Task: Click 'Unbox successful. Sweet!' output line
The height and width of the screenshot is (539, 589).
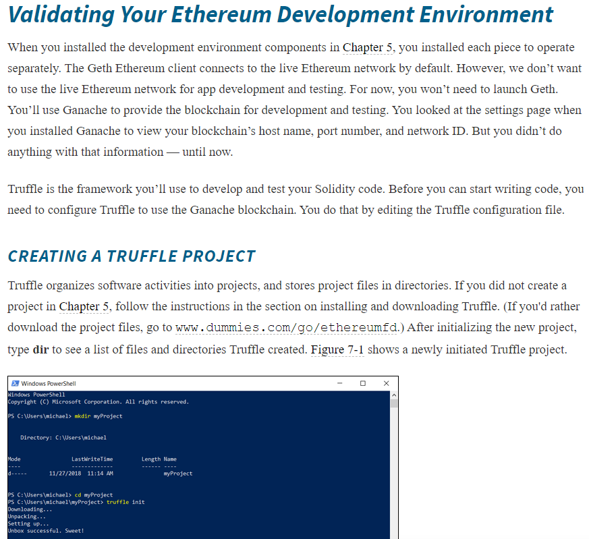Action: point(46,531)
